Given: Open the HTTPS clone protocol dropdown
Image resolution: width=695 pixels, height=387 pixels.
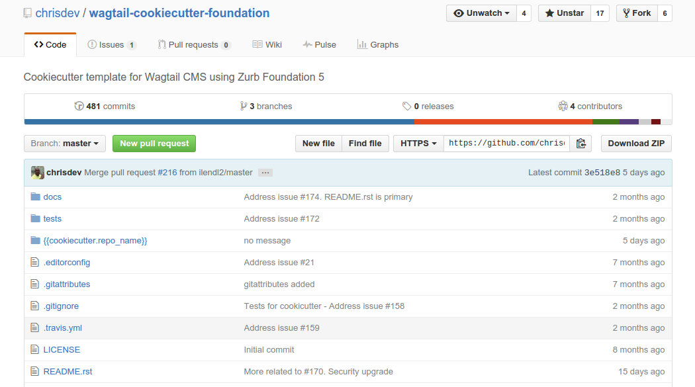Looking at the screenshot, I should pos(418,144).
